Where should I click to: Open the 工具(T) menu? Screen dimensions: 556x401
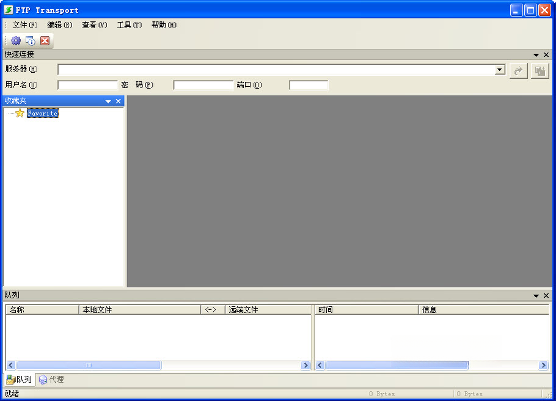coord(129,25)
